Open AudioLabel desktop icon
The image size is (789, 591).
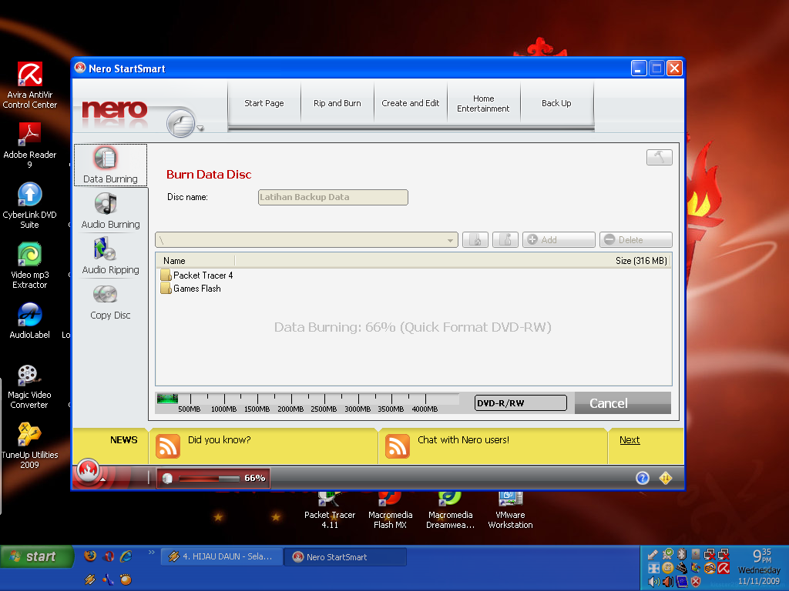30,321
